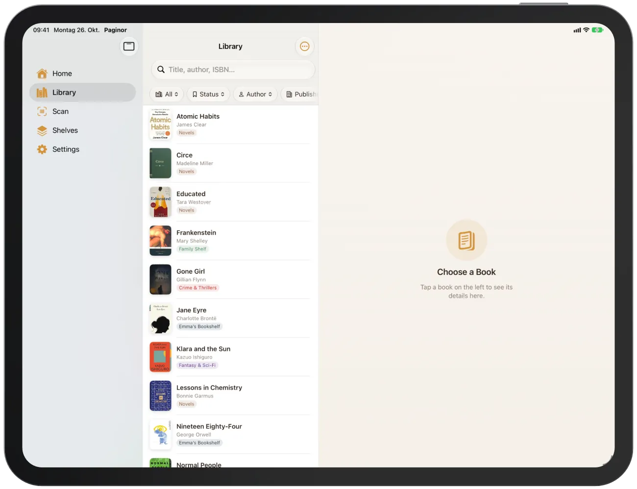Click the Title, author, ISBN search field
Screen dimensions: 637x489
[x=233, y=70]
